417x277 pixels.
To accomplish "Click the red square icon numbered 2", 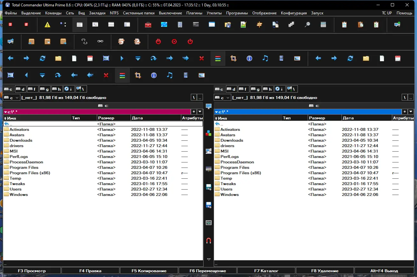I will point(26,25).
